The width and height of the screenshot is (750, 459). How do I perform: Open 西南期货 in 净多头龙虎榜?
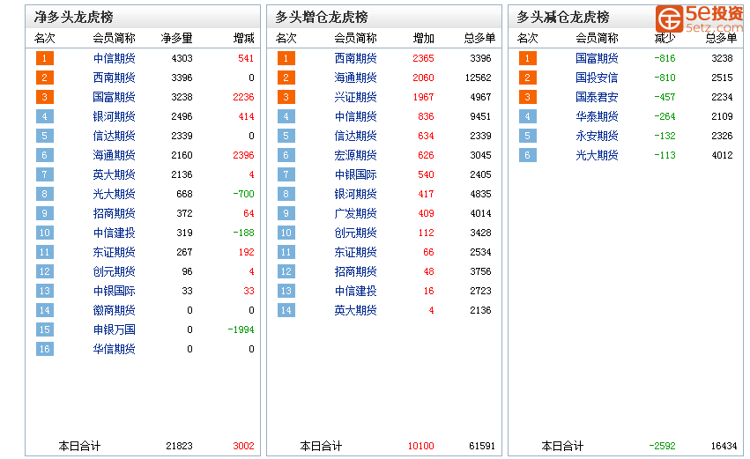(114, 78)
